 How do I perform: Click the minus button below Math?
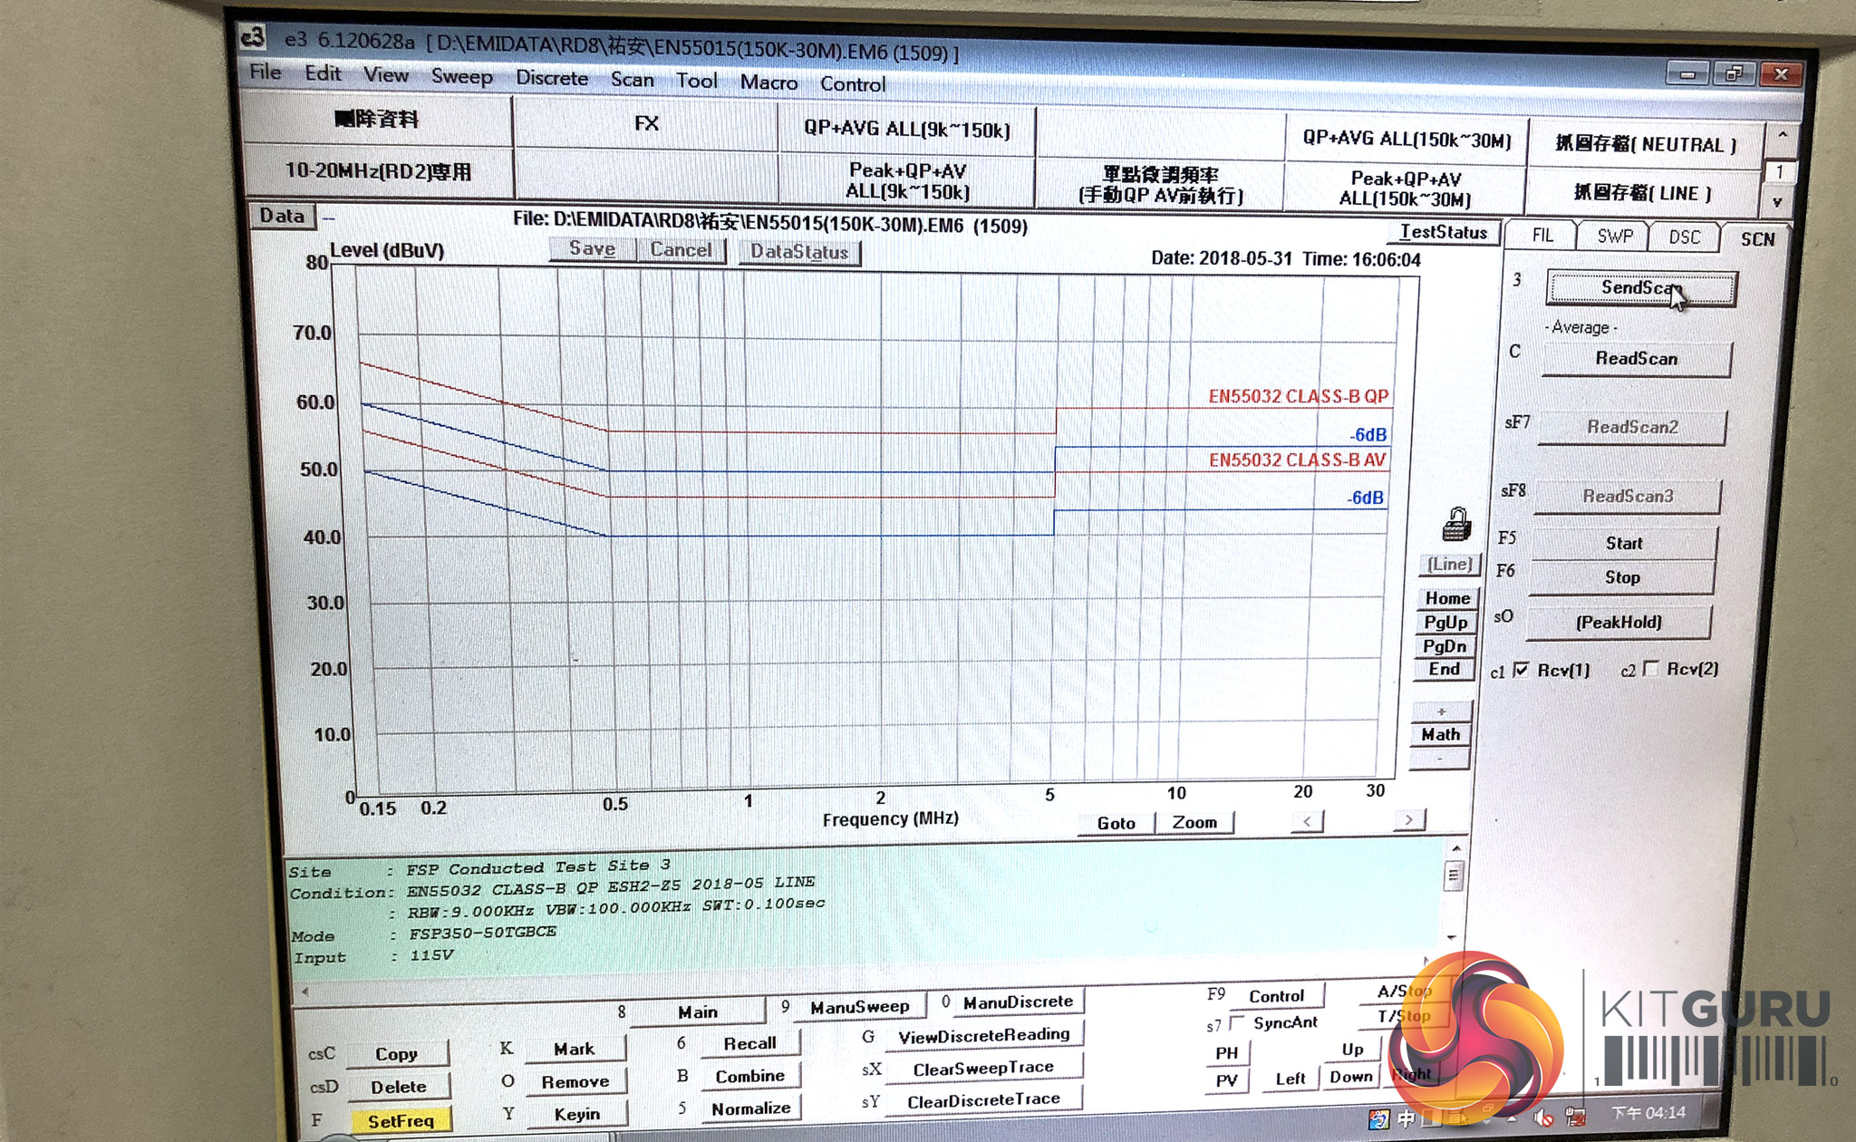[1439, 758]
